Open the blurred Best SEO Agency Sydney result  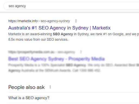point(56,59)
